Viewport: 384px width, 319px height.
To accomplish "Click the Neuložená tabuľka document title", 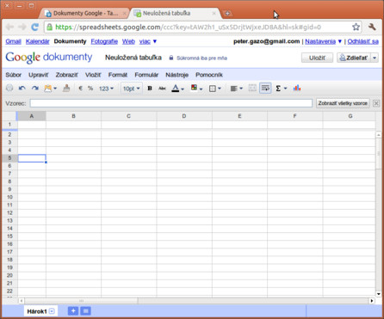I will pos(133,58).
